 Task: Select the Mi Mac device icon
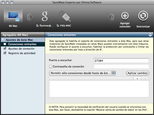tap(13, 16)
